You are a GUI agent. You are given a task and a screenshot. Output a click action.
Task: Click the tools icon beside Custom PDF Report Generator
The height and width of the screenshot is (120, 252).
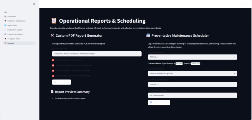(53, 35)
